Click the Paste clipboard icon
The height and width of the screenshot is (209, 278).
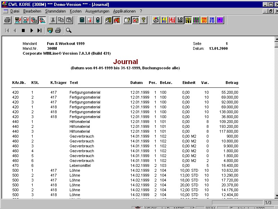pos(69,20)
